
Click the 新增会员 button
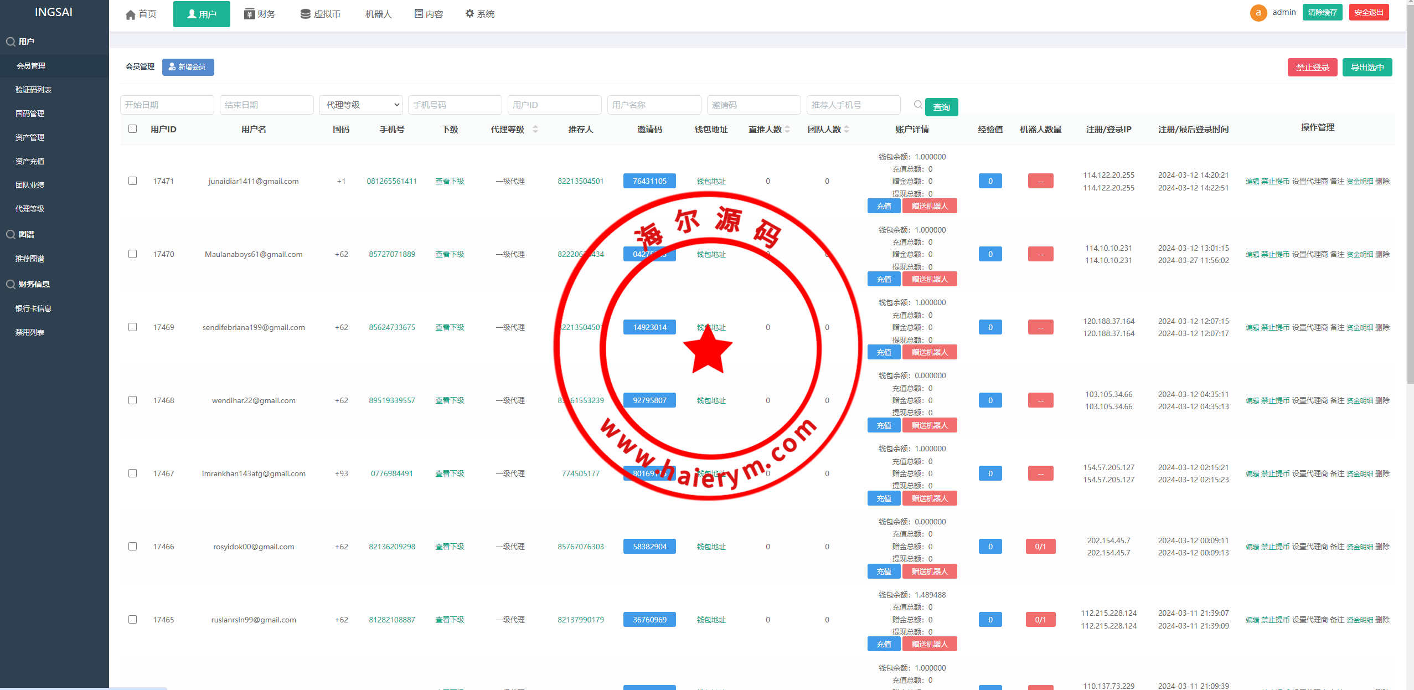(x=188, y=67)
